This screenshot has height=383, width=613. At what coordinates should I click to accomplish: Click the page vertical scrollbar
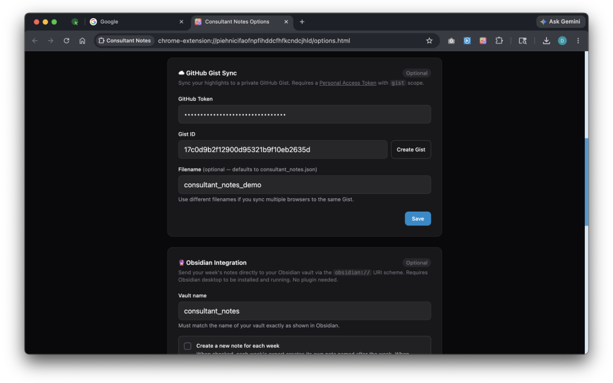pyautogui.click(x=586, y=182)
